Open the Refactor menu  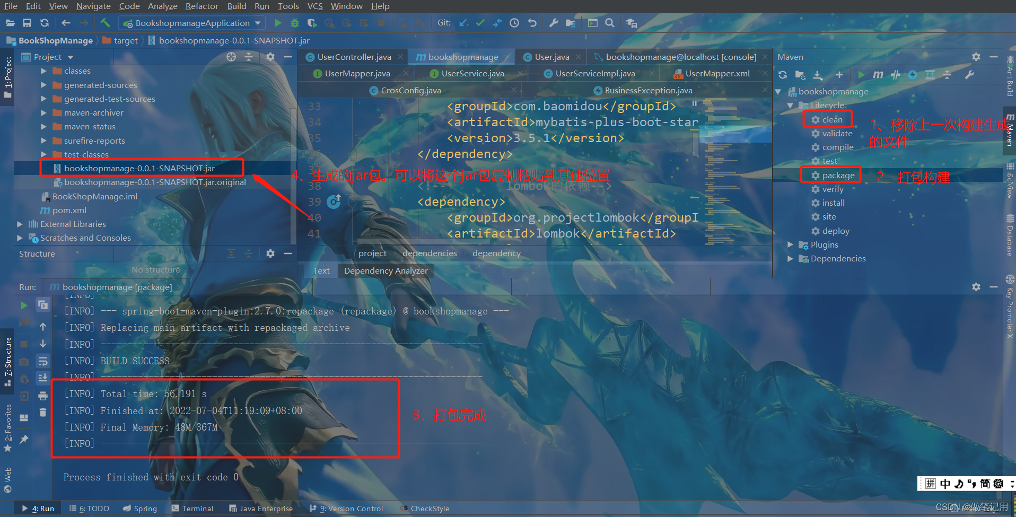click(x=202, y=6)
